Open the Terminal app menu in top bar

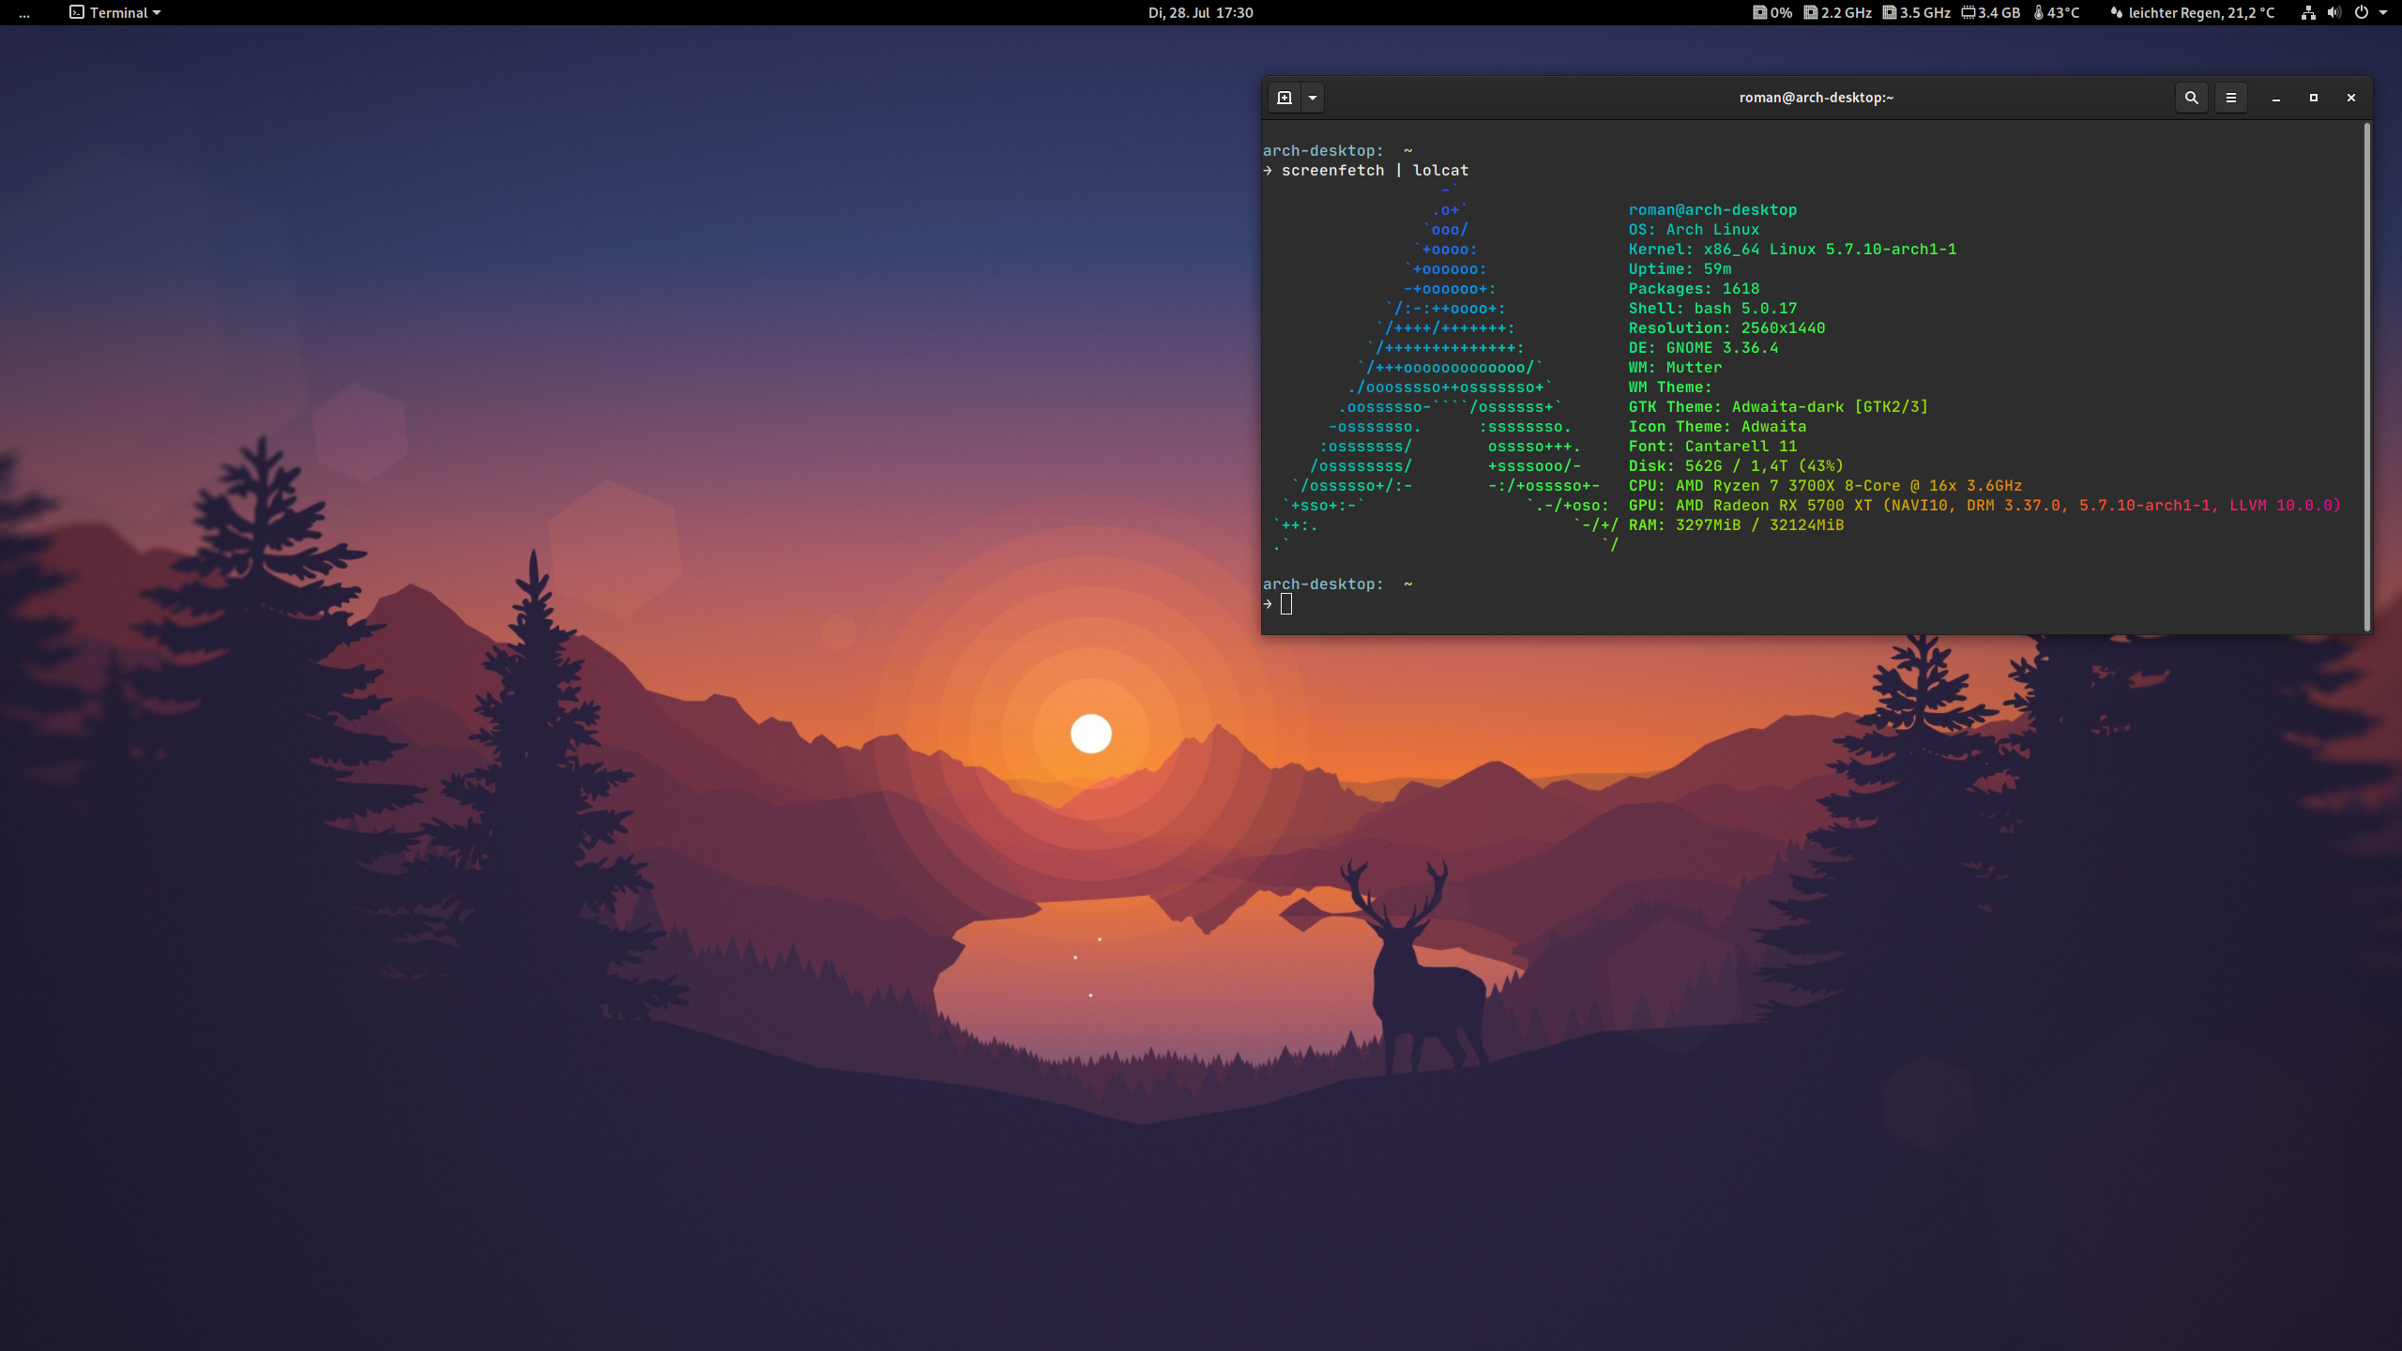point(115,12)
